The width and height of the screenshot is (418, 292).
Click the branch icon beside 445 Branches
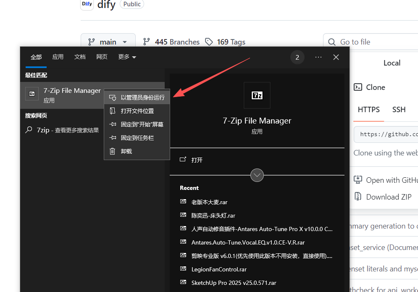pyautogui.click(x=146, y=42)
